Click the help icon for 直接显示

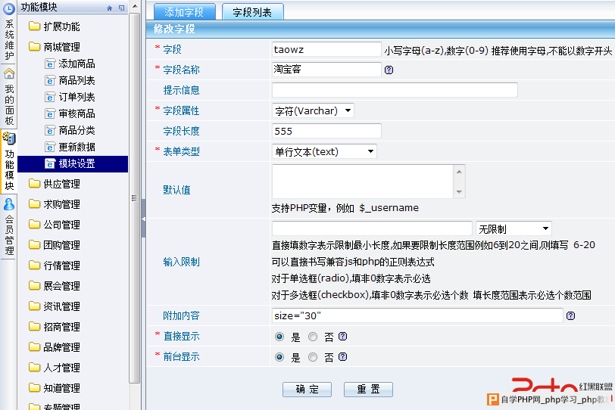click(x=342, y=337)
